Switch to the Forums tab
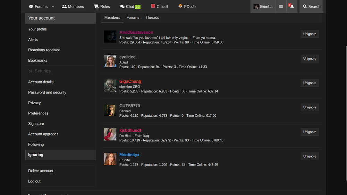This screenshot has width=347, height=195. click(x=133, y=18)
